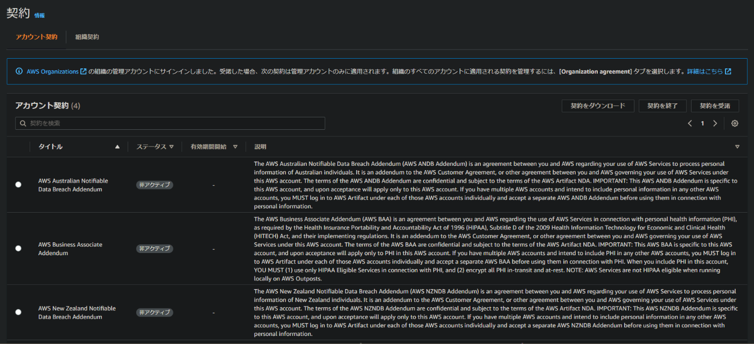Click the アカウント契約 (4) table heading
The height and width of the screenshot is (344, 754).
[x=47, y=106]
